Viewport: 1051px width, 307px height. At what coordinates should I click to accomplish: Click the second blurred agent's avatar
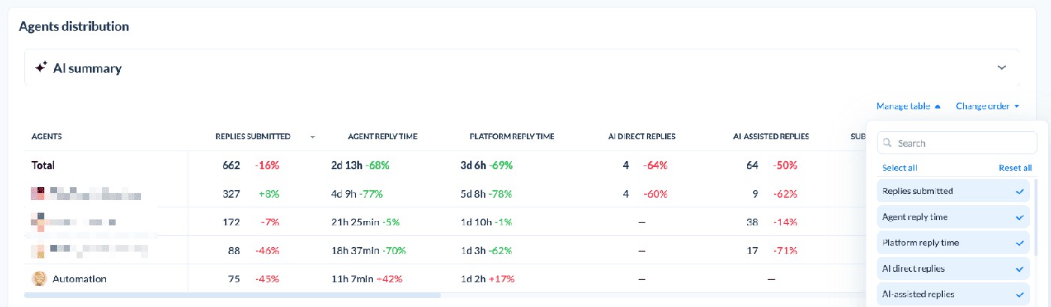click(38, 222)
